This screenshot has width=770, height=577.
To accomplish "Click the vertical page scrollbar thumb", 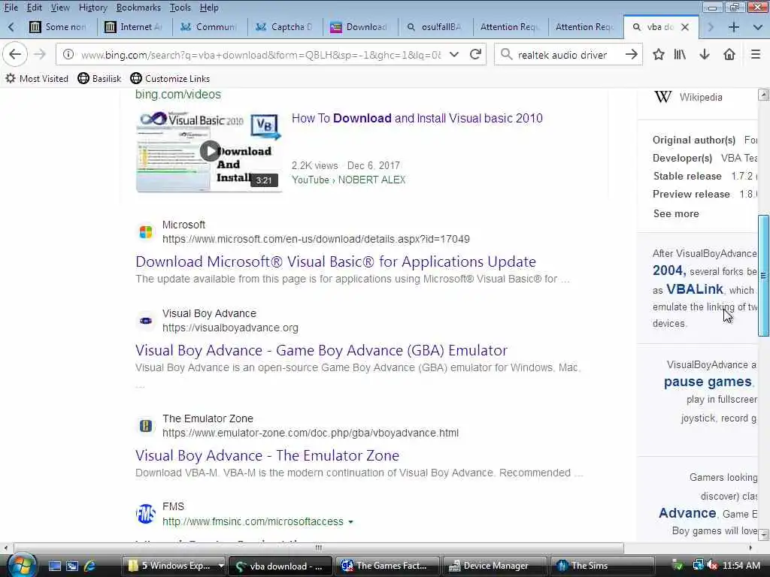I will point(763,275).
